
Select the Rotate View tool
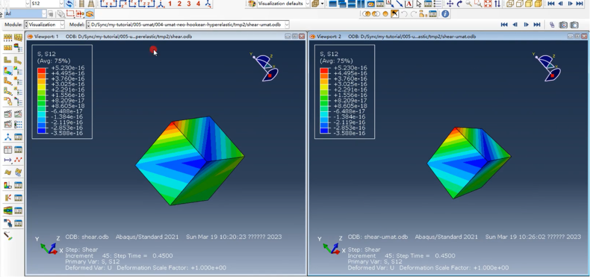(x=459, y=4)
